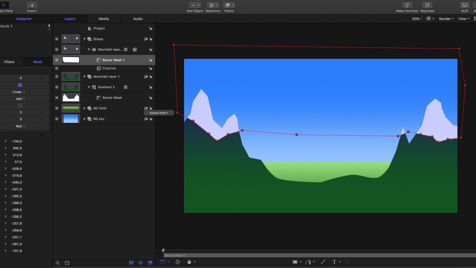Image resolution: width=476 pixels, height=268 pixels.
Task: Click the mask icon on Gradient 2 row
Action: click(126, 87)
